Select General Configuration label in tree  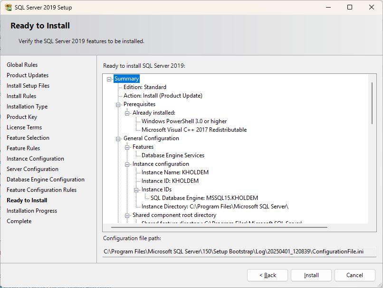pyautogui.click(x=151, y=138)
